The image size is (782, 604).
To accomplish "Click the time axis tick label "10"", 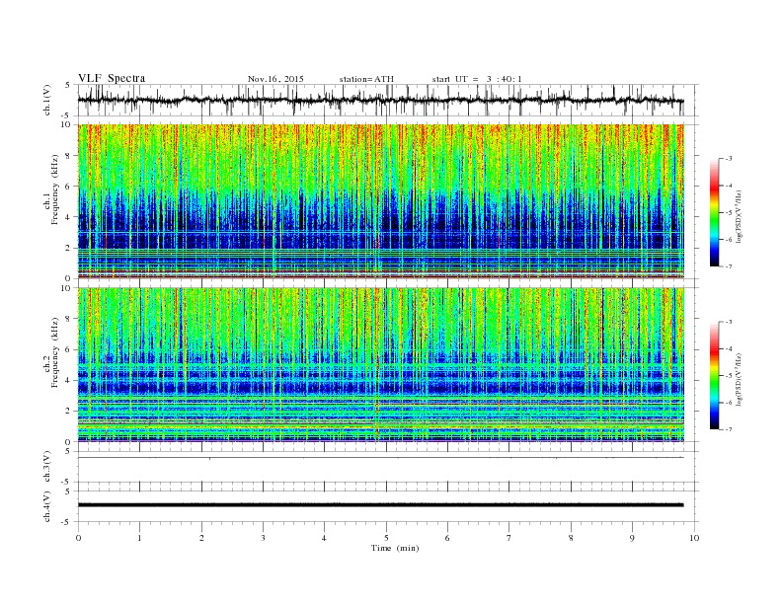I will [694, 538].
